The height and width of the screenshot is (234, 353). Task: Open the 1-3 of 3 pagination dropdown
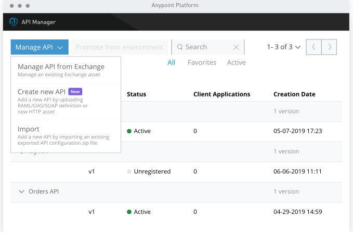[283, 47]
